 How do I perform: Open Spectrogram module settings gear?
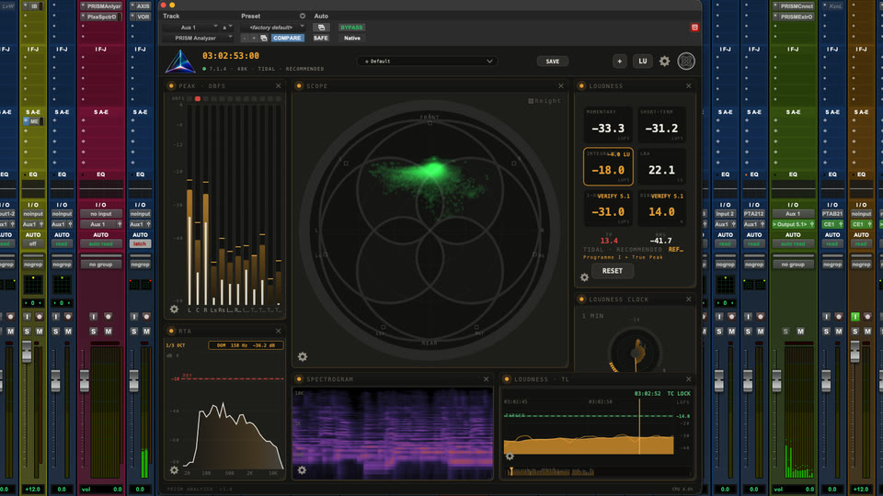pyautogui.click(x=302, y=470)
